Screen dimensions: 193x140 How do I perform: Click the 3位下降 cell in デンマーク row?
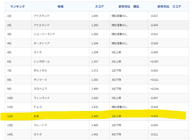[x=116, y=80]
